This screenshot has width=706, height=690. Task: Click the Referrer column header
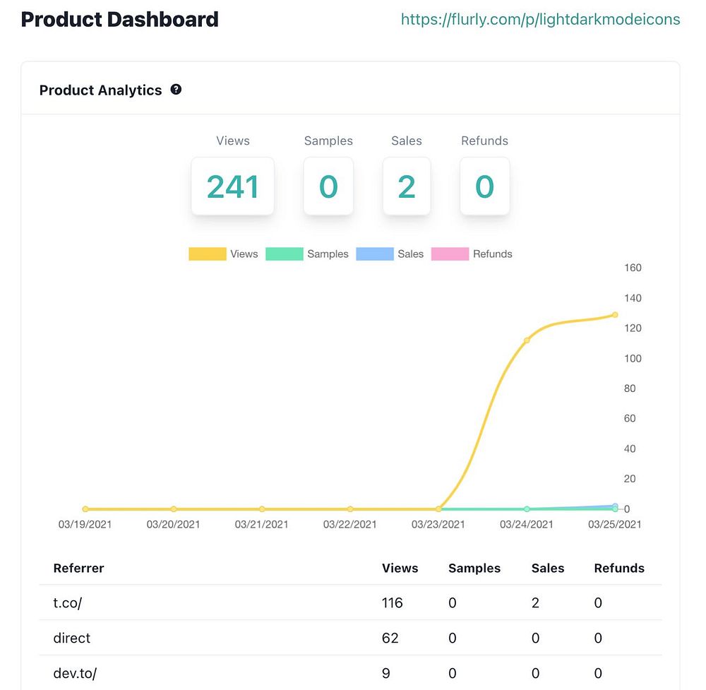click(x=78, y=568)
